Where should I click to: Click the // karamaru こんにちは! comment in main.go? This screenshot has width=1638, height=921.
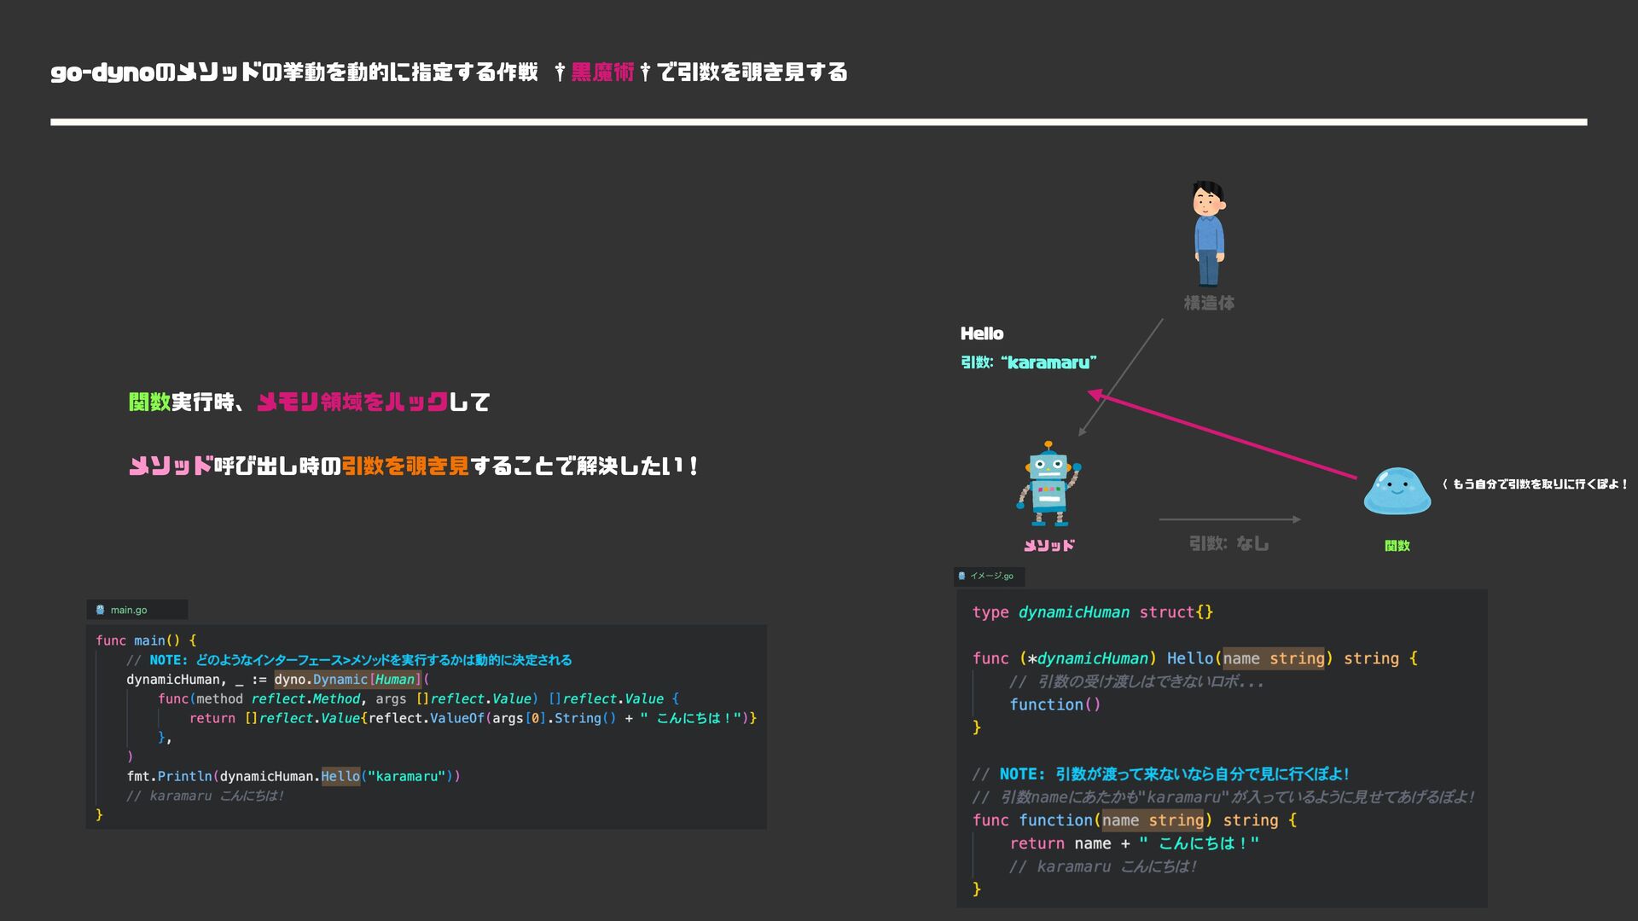coord(205,796)
